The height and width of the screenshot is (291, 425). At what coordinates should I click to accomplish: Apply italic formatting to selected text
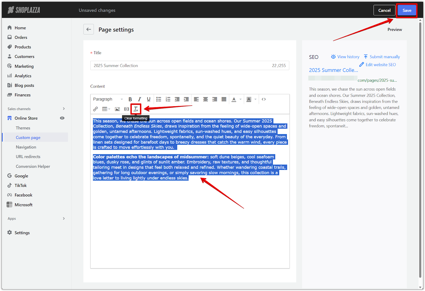tap(139, 99)
